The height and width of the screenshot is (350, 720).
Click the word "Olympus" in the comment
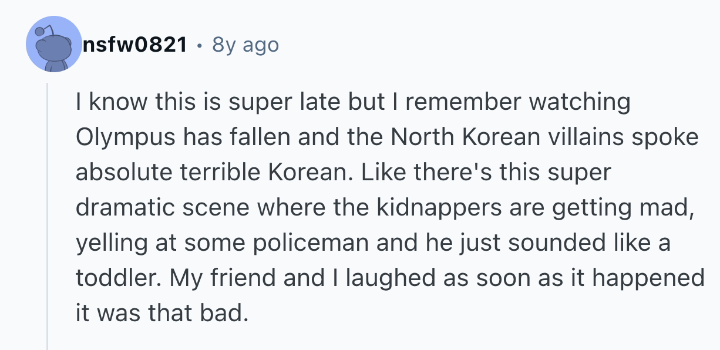click(x=126, y=137)
